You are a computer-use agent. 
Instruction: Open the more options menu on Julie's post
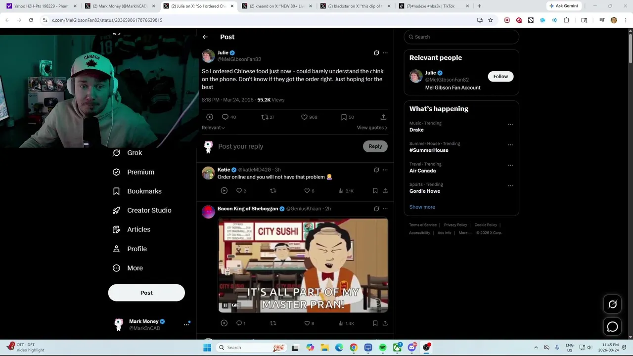point(385,53)
